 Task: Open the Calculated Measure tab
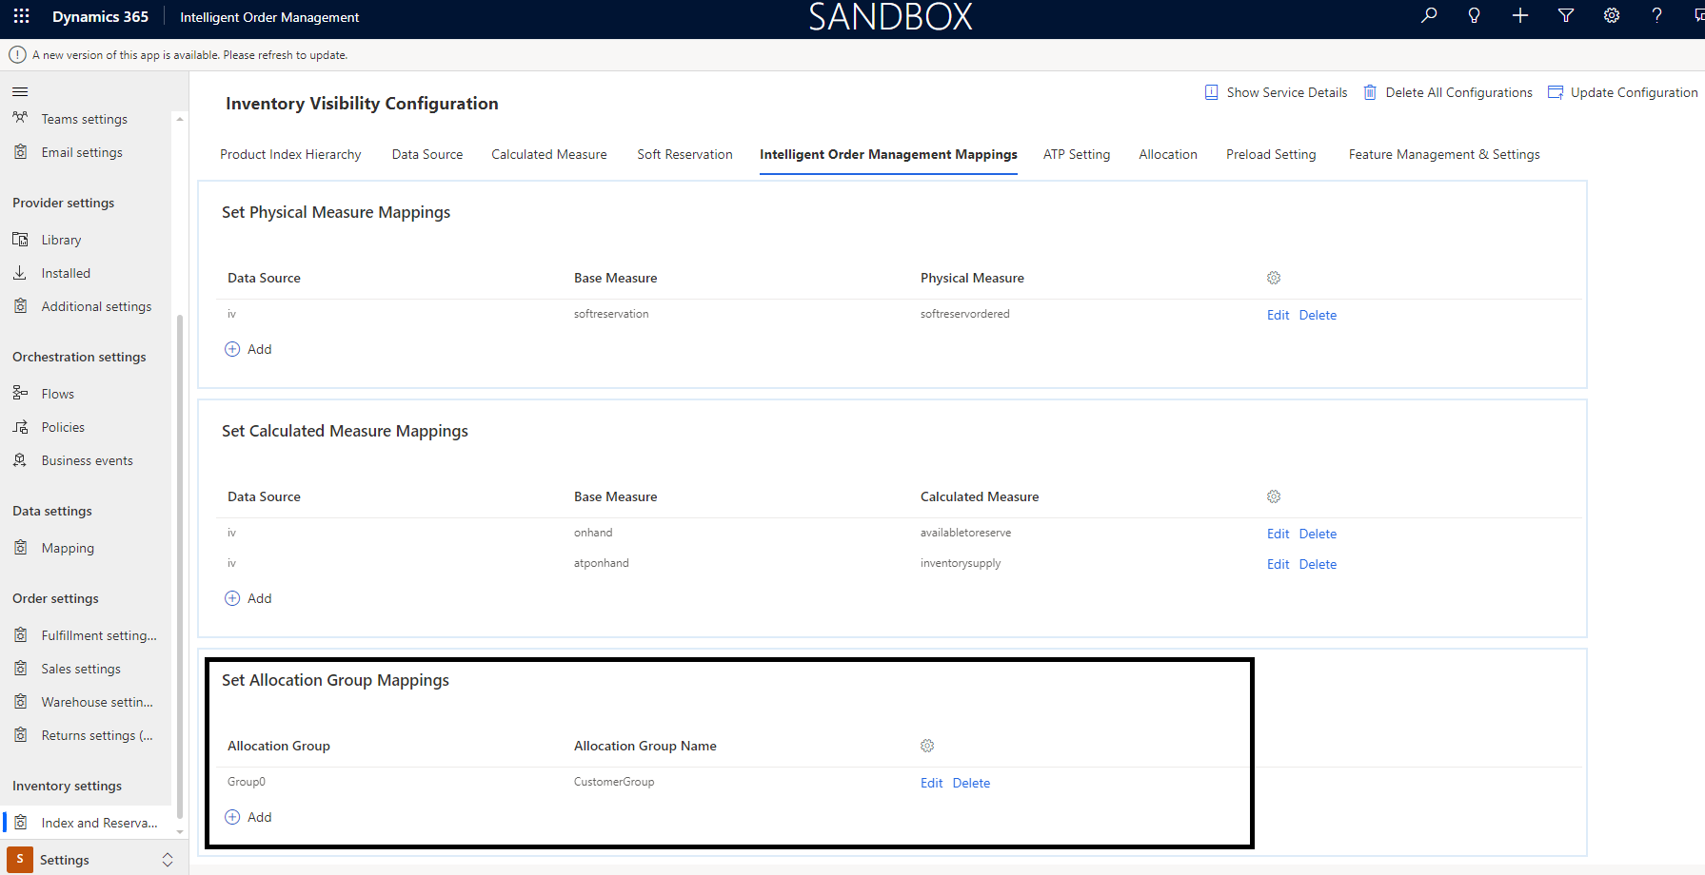point(549,154)
